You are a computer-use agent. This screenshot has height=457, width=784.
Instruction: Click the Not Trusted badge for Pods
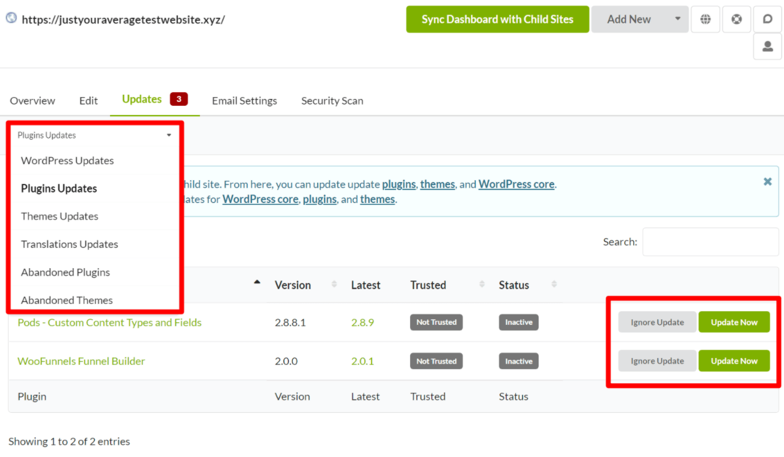tap(437, 322)
